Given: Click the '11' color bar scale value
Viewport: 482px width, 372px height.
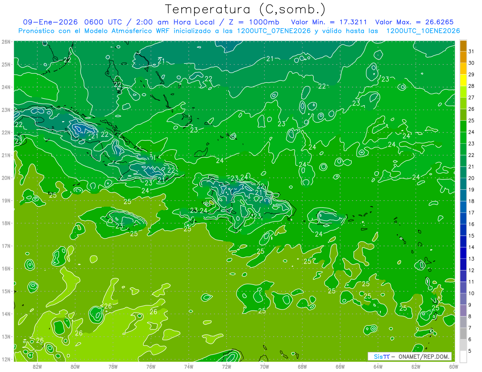Looking at the screenshot, I should click(471, 282).
